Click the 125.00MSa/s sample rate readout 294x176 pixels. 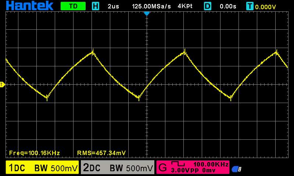pyautogui.click(x=151, y=6)
